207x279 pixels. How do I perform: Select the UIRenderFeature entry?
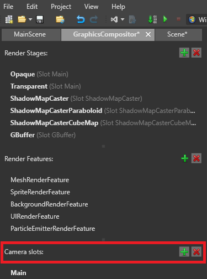(35, 216)
